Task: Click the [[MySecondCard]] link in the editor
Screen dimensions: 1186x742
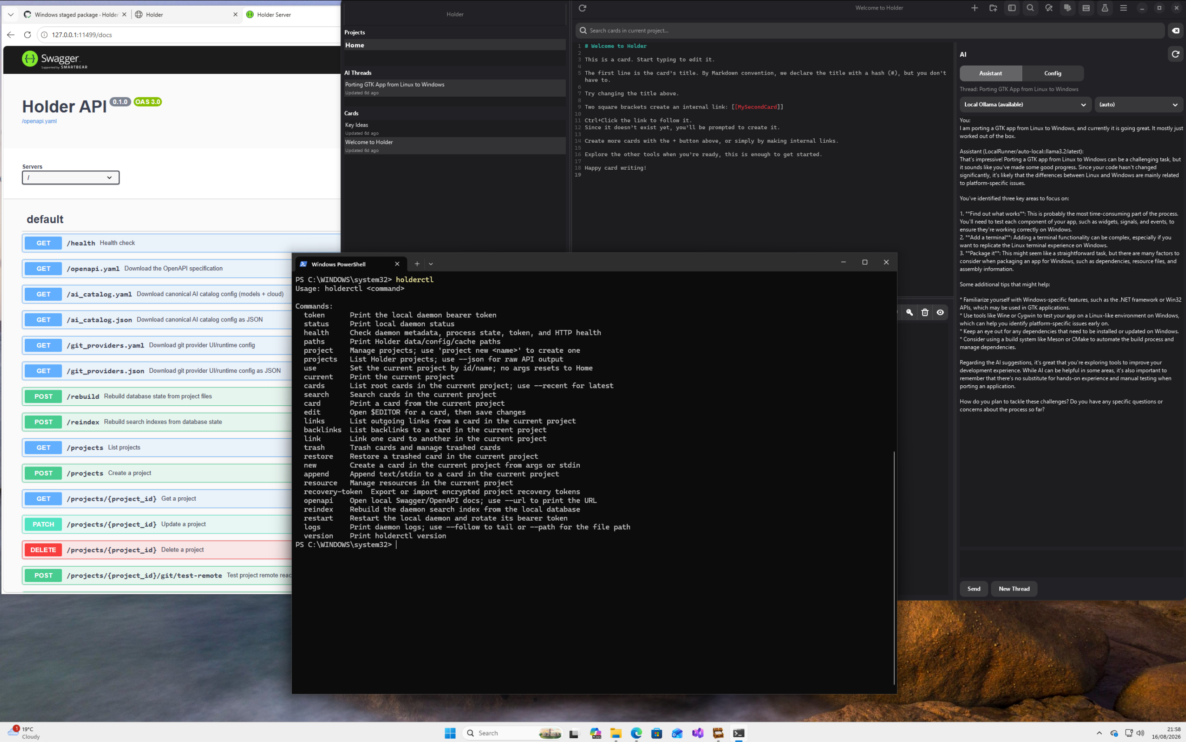Action: tap(757, 107)
